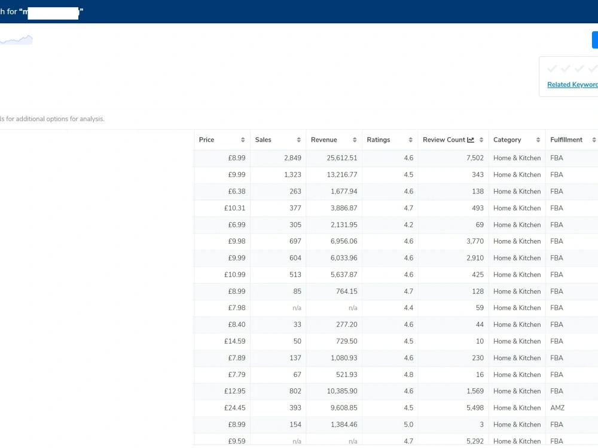Open the Related Keywords link
Image resolution: width=598 pixels, height=448 pixels.
tap(572, 85)
